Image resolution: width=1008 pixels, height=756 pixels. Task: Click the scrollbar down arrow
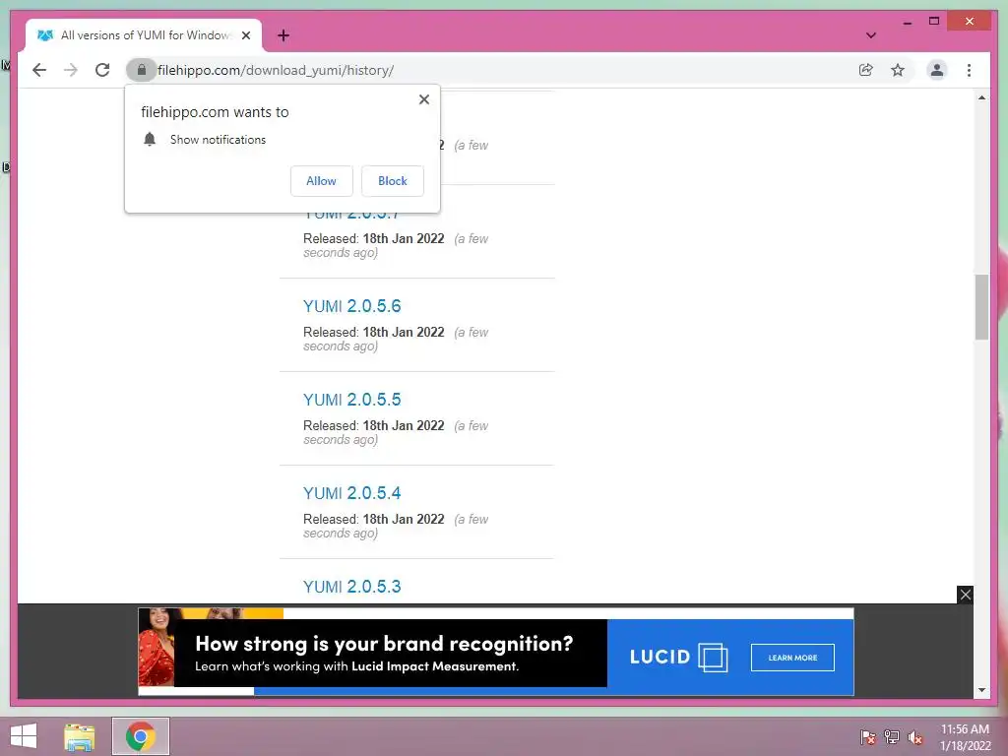[x=981, y=690]
